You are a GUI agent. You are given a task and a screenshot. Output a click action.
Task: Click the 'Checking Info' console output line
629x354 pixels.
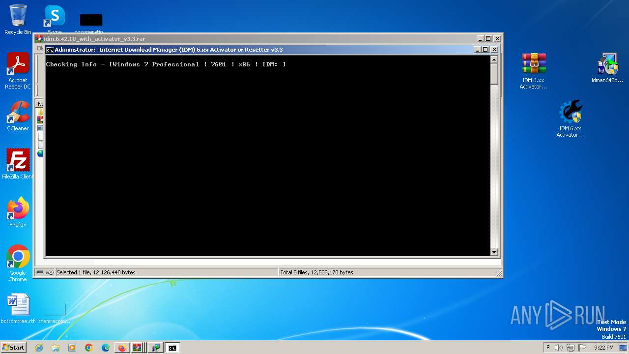[x=166, y=64]
